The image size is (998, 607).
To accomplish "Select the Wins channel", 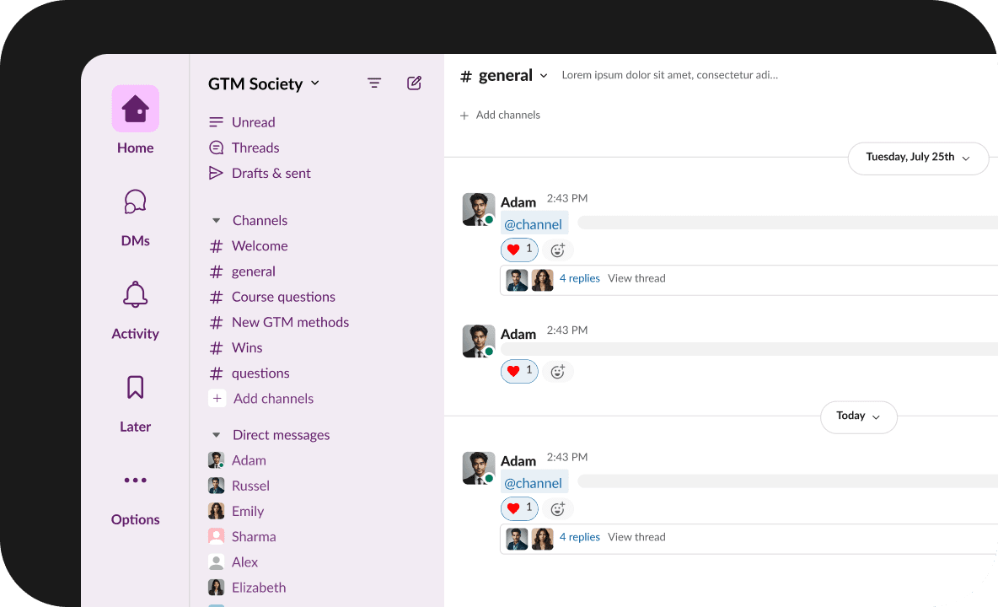I will pos(236,348).
